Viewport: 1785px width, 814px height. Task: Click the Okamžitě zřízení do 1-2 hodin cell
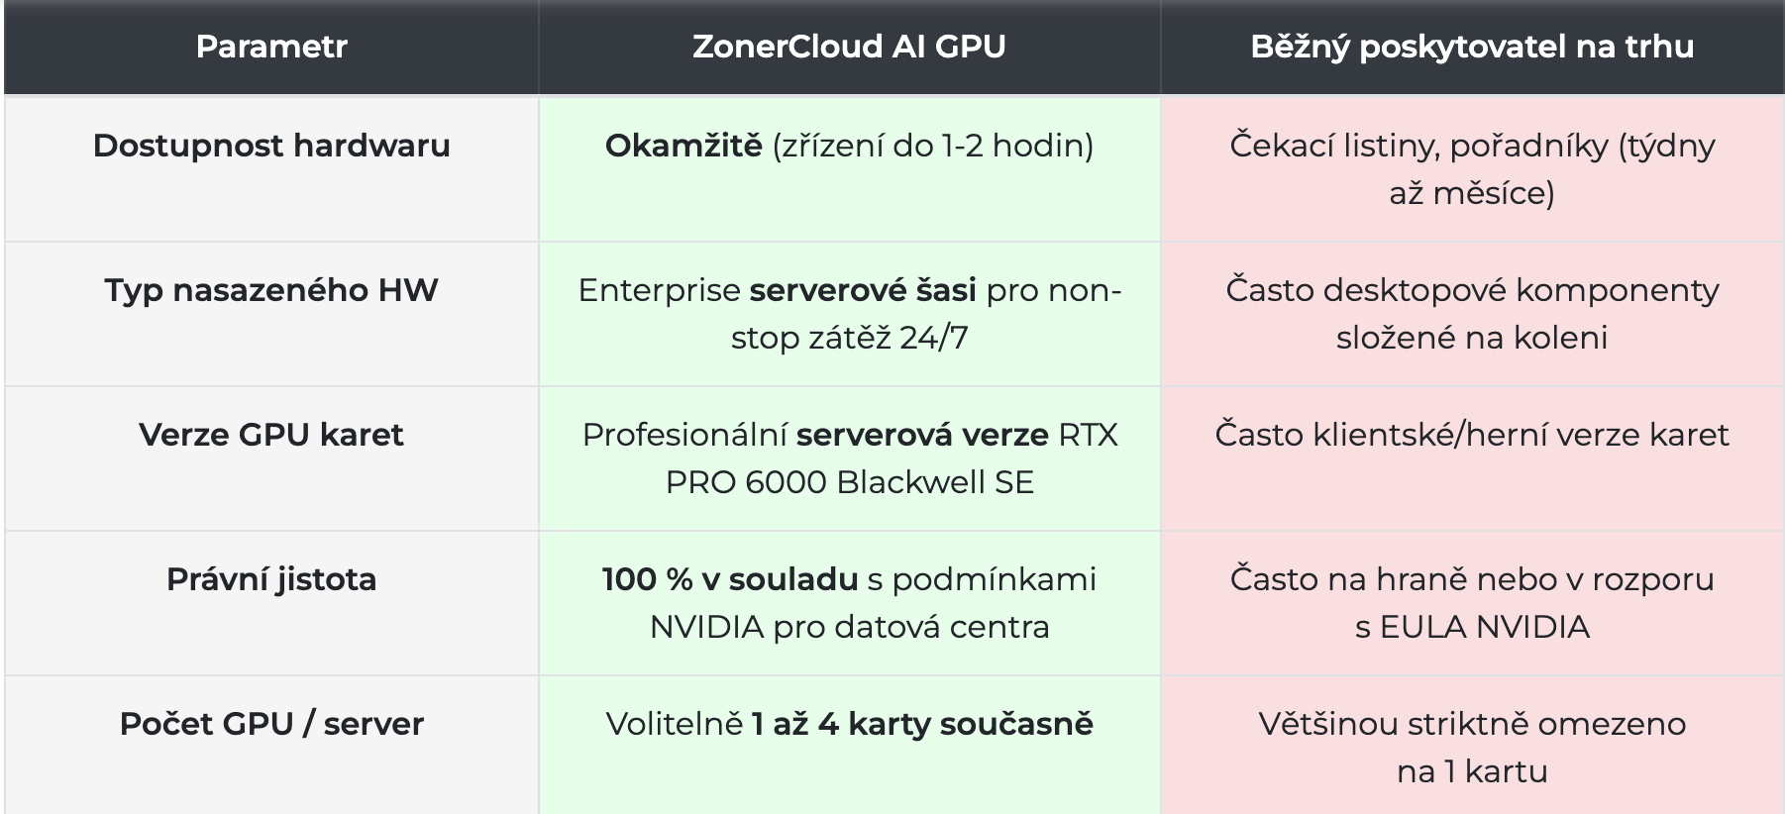849,169
